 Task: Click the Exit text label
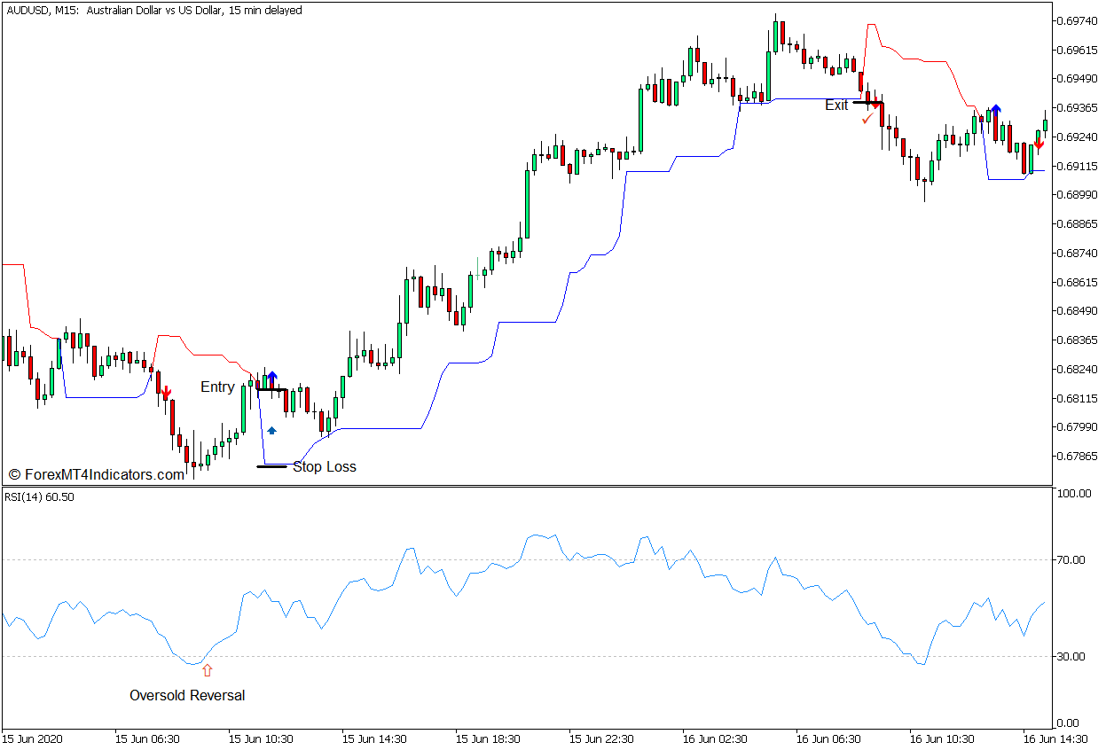coord(836,105)
